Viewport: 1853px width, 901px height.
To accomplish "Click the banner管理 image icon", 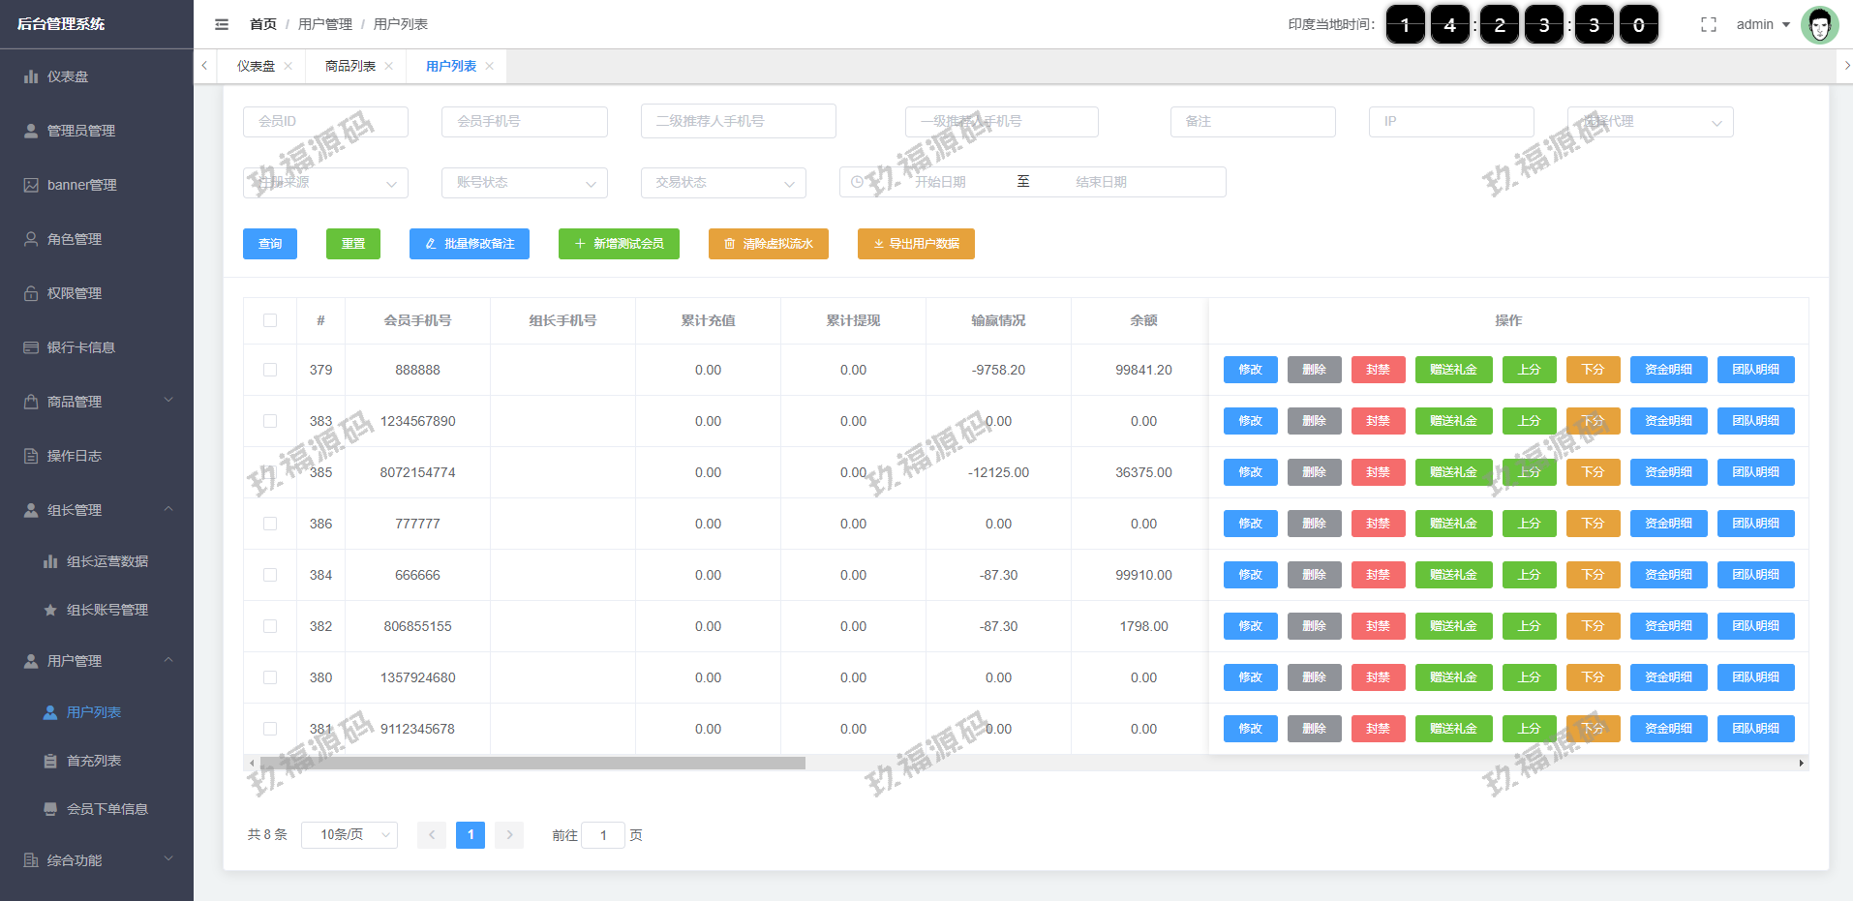I will (x=31, y=185).
